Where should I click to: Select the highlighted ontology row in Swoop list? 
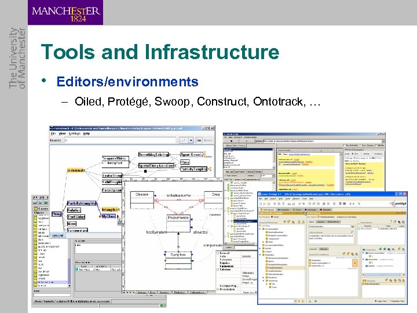248,150
